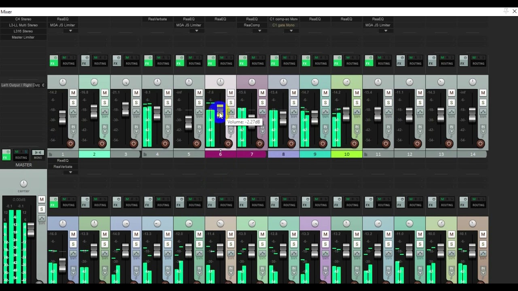This screenshot has height=291, width=518.
Task: Click the -21.1 peak readout on track 3
Action: coord(116,93)
